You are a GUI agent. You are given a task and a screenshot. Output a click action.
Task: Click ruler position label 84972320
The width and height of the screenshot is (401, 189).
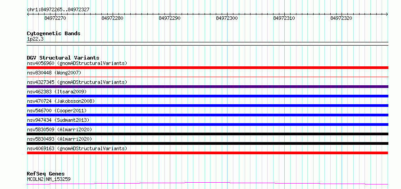coord(342,18)
